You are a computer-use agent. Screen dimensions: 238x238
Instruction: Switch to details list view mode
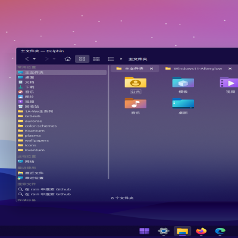click(111, 59)
